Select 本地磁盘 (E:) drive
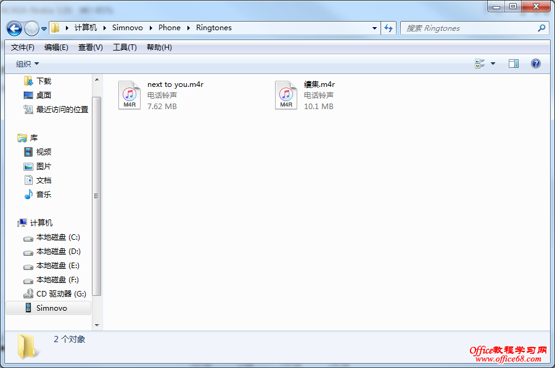 point(58,266)
